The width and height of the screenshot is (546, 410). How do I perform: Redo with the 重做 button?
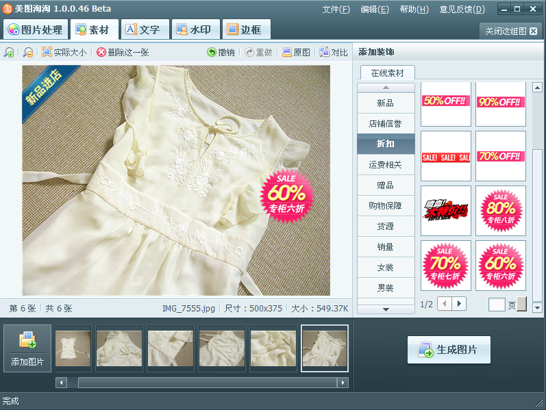tap(258, 52)
